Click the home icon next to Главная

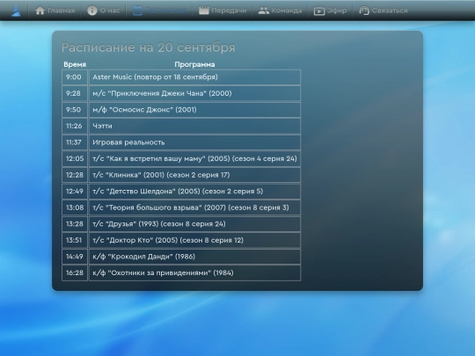[40, 11]
